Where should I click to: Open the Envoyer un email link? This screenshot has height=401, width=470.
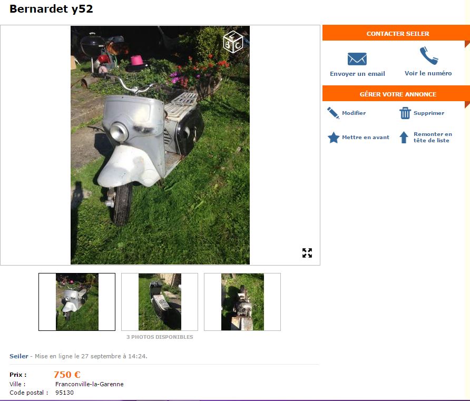[x=357, y=74]
